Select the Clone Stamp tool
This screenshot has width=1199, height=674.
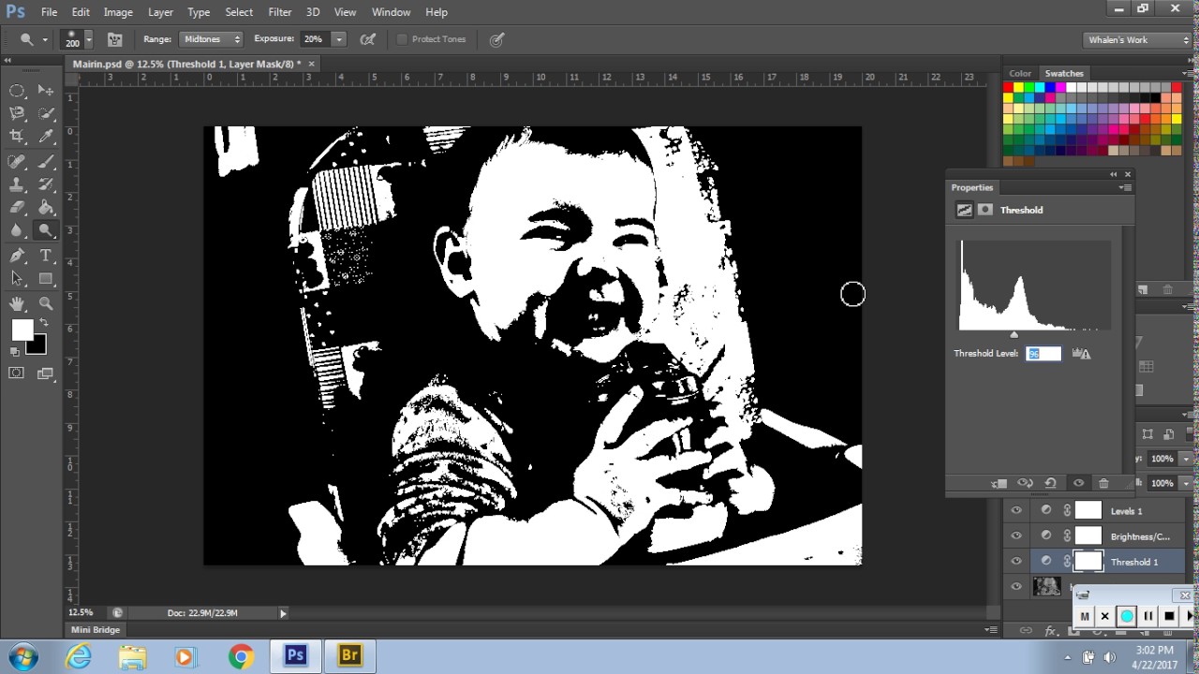click(x=17, y=184)
